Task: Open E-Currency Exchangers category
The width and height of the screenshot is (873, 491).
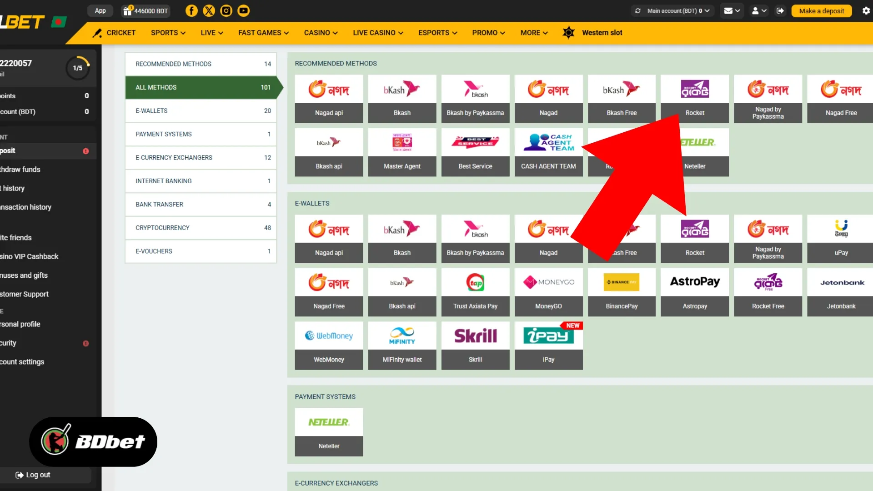Action: coord(201,158)
